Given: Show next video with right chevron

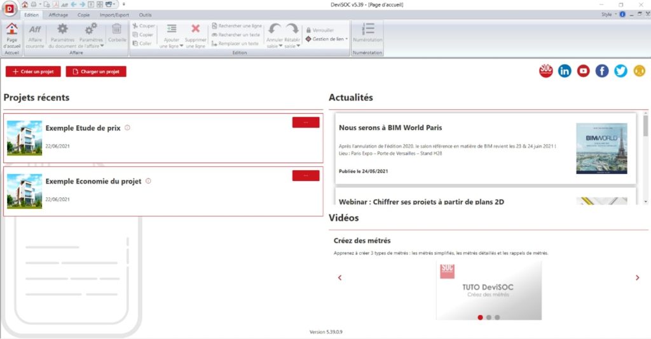Looking at the screenshot, I should [637, 277].
